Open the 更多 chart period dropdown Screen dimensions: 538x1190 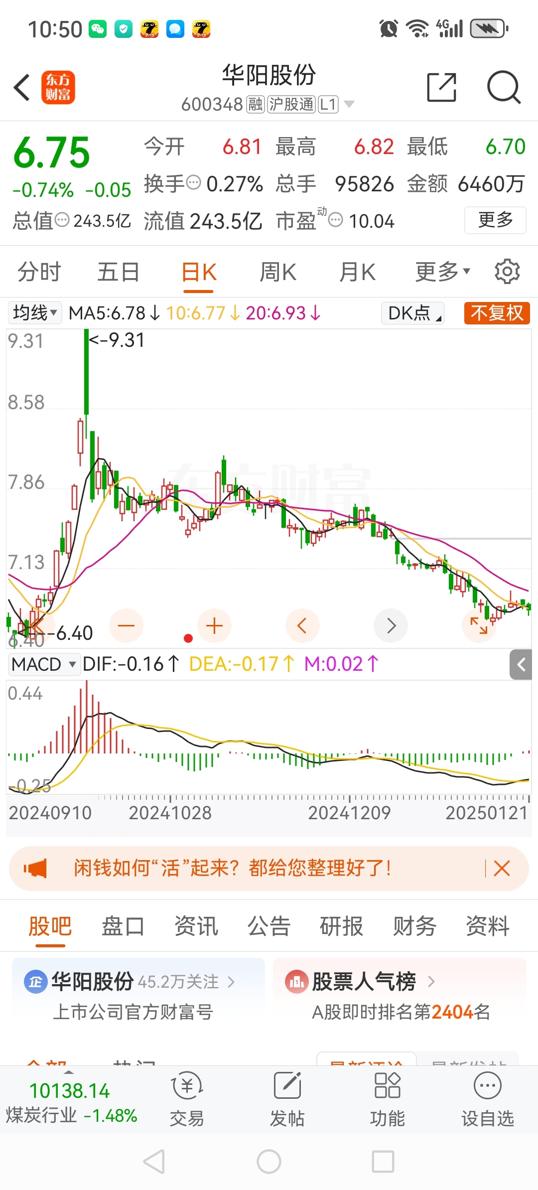pos(443,272)
